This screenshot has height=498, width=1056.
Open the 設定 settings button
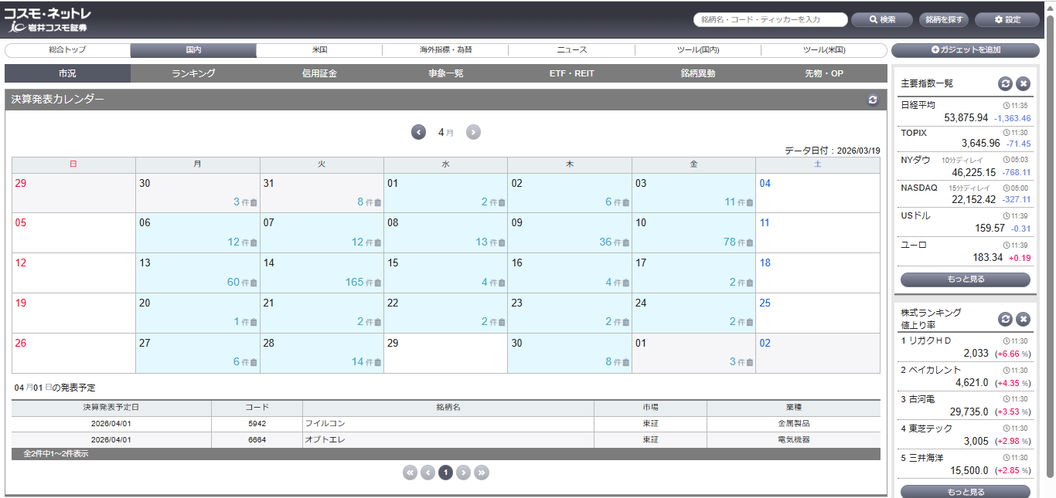point(1007,19)
